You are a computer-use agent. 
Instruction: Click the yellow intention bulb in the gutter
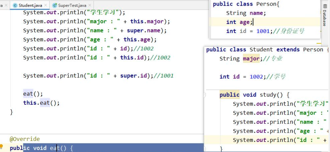[1, 146]
